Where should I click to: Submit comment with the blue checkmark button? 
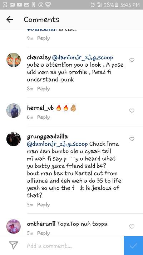tap(133, 246)
